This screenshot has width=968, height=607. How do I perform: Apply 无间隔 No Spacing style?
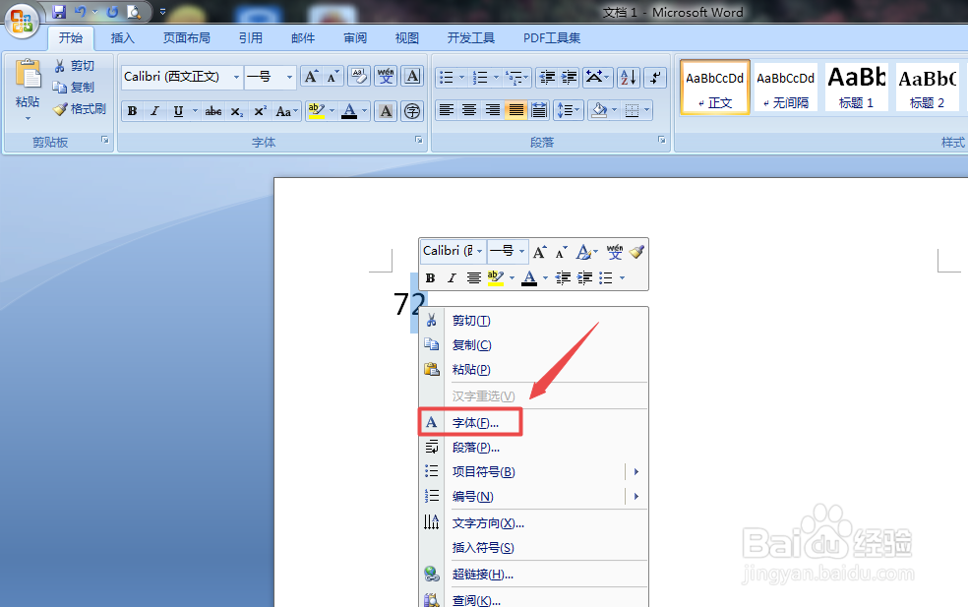tap(786, 88)
